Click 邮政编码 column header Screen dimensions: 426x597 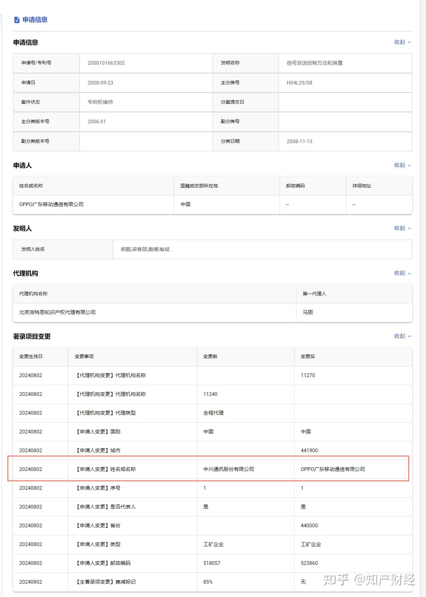[x=295, y=186]
